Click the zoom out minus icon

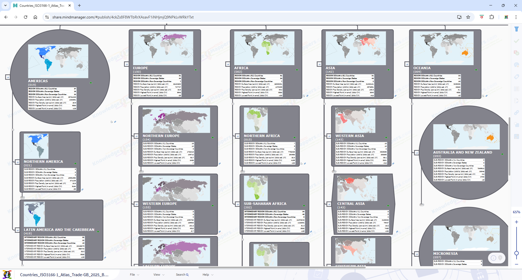click(517, 264)
